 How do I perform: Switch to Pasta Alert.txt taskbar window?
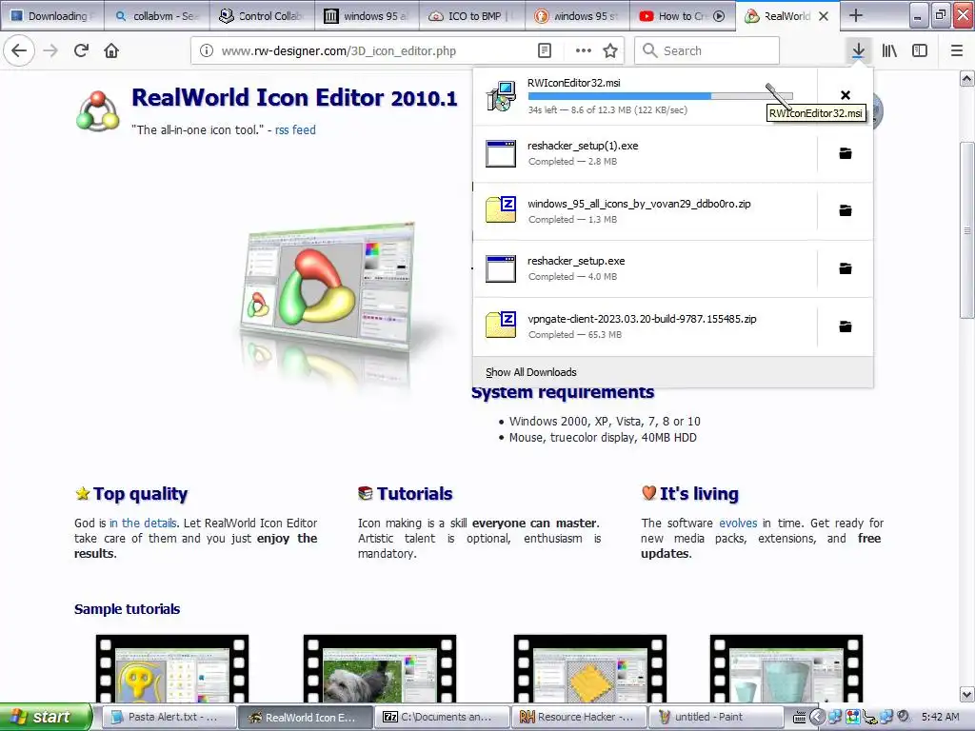[168, 718]
